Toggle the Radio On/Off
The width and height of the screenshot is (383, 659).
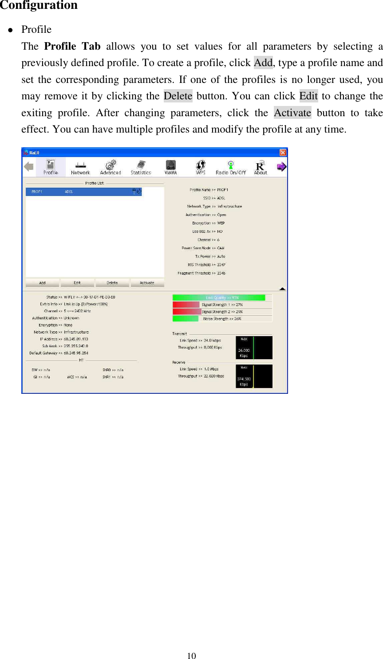coord(231,167)
